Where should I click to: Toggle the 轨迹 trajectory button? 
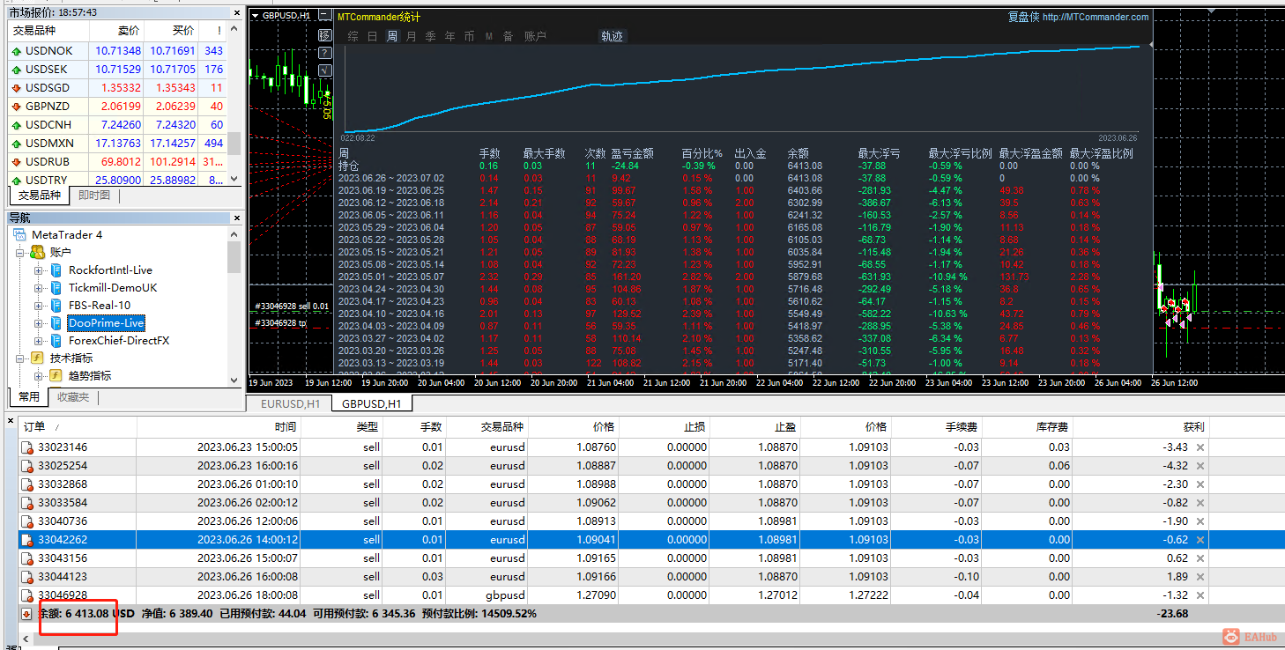[x=612, y=36]
